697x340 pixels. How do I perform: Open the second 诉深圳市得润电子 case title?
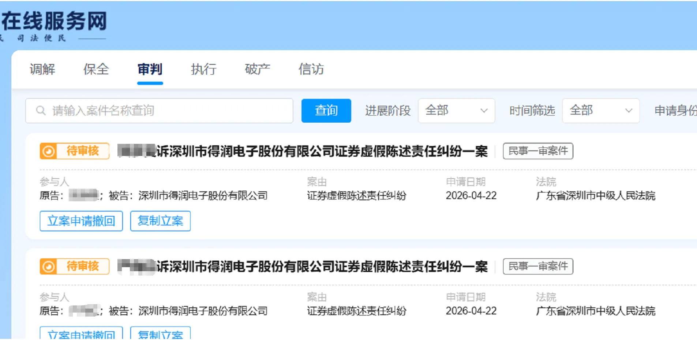click(303, 266)
